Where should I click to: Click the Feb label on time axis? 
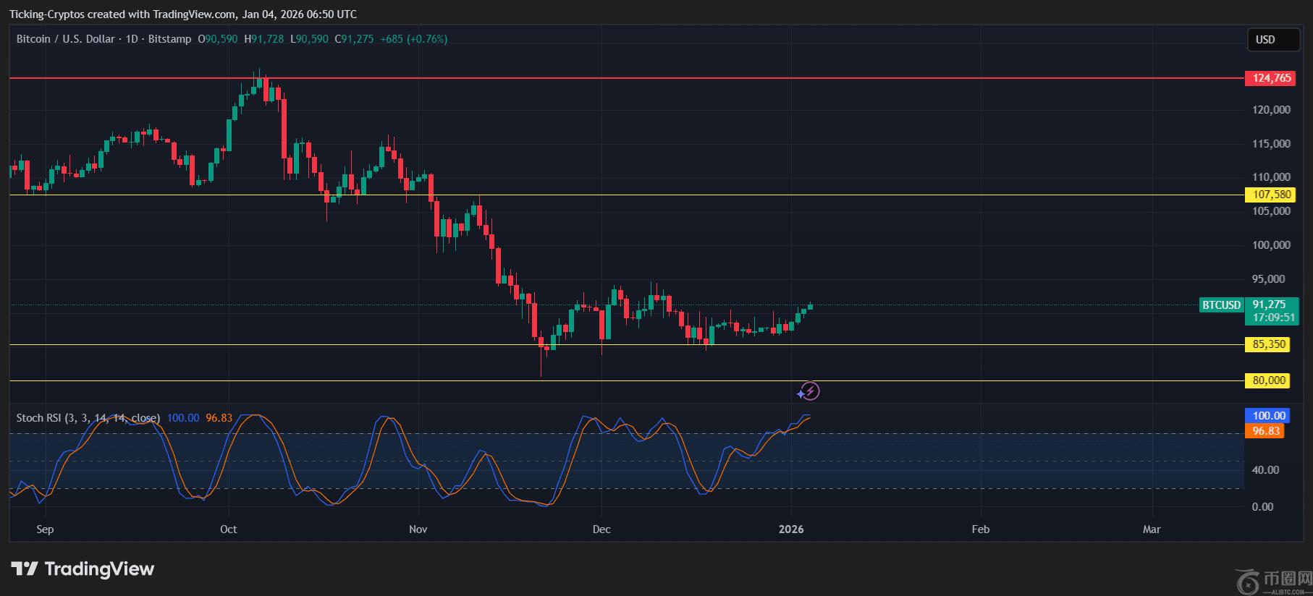[x=980, y=529]
